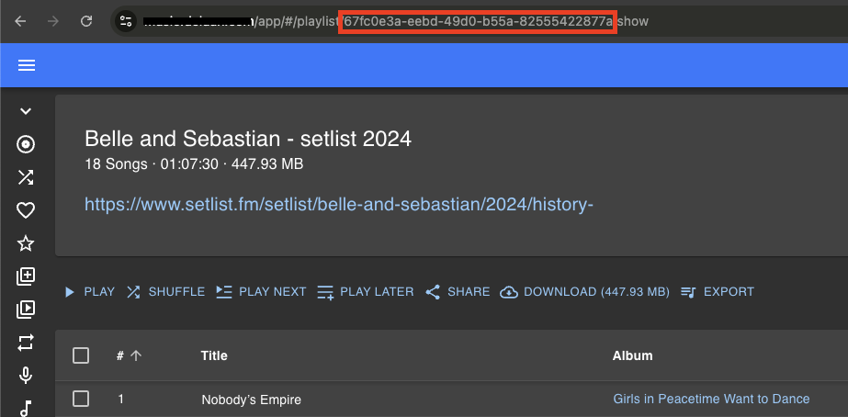The height and width of the screenshot is (417, 848).
Task: Shuffle the playlist with SHUFFLE button
Action: 165,292
